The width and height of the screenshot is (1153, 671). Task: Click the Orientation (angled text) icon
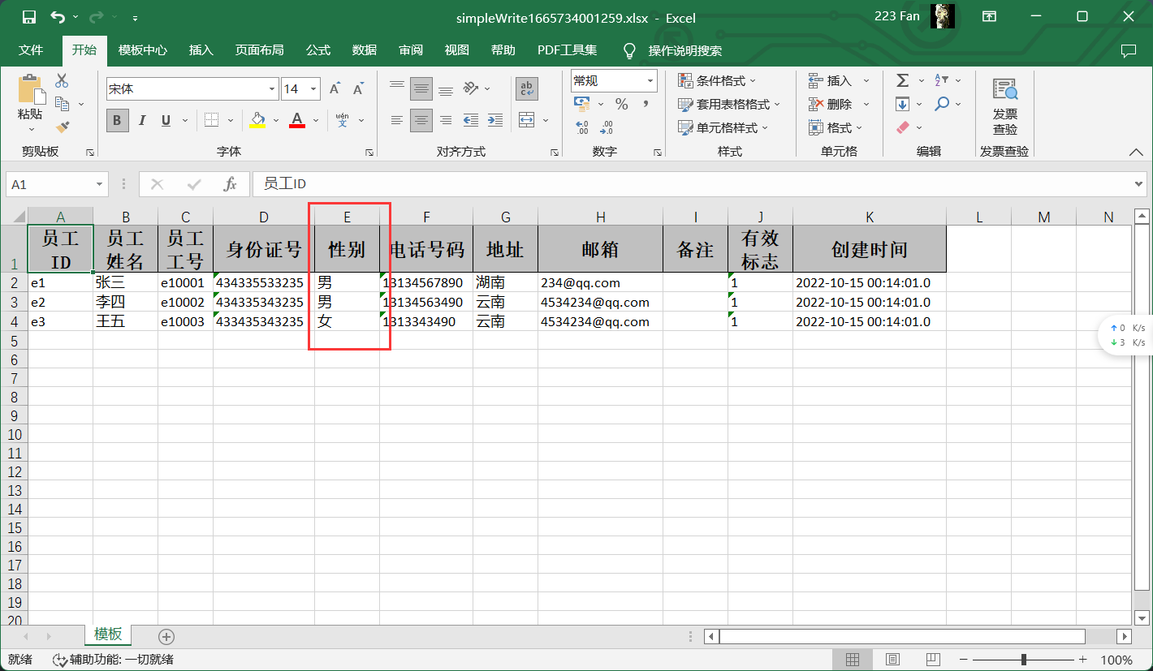point(471,88)
